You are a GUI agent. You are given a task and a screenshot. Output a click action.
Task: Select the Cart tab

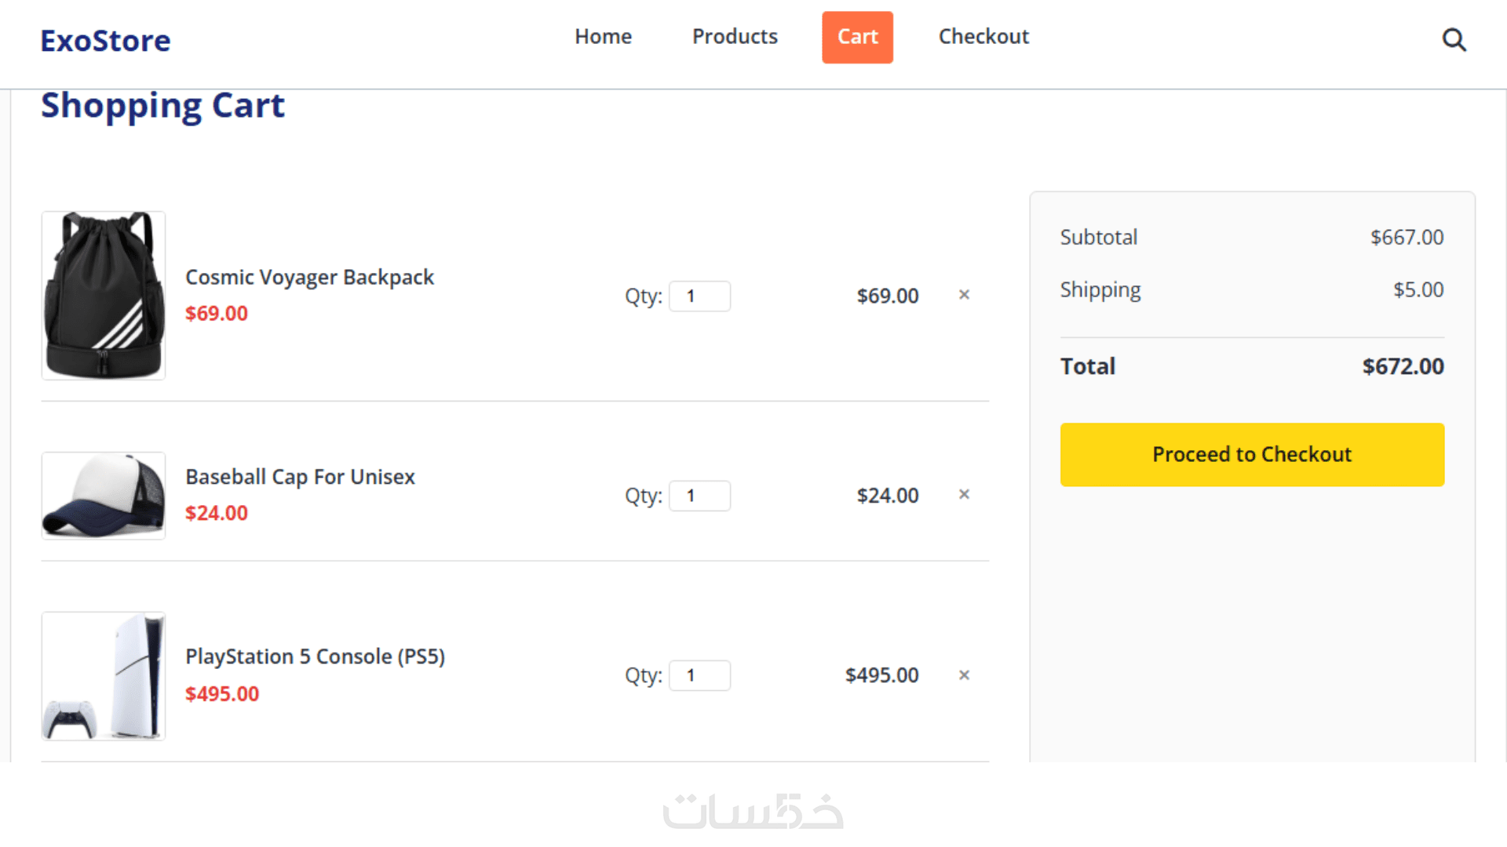857,37
